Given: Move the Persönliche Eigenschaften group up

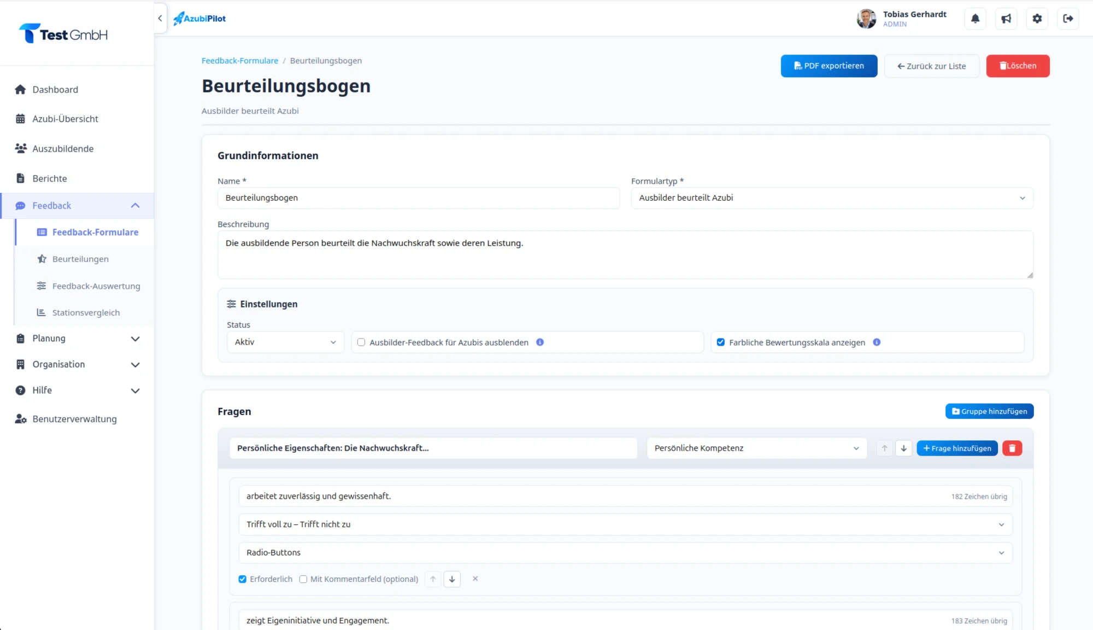Looking at the screenshot, I should pyautogui.click(x=884, y=448).
